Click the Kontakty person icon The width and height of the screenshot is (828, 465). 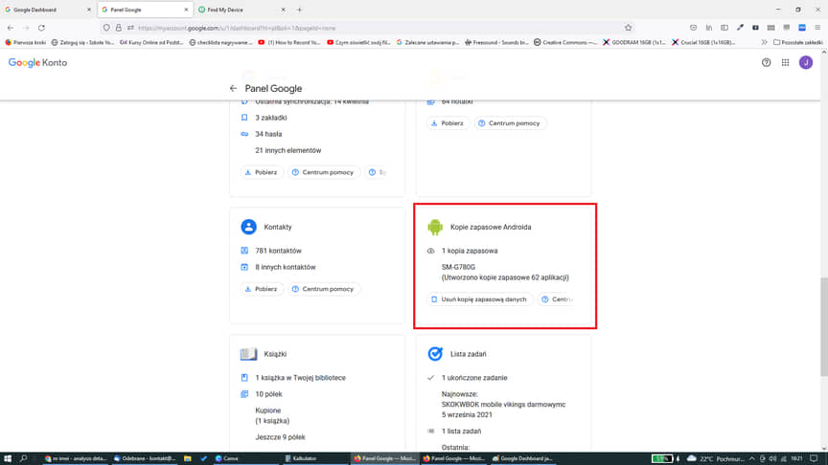click(x=249, y=227)
